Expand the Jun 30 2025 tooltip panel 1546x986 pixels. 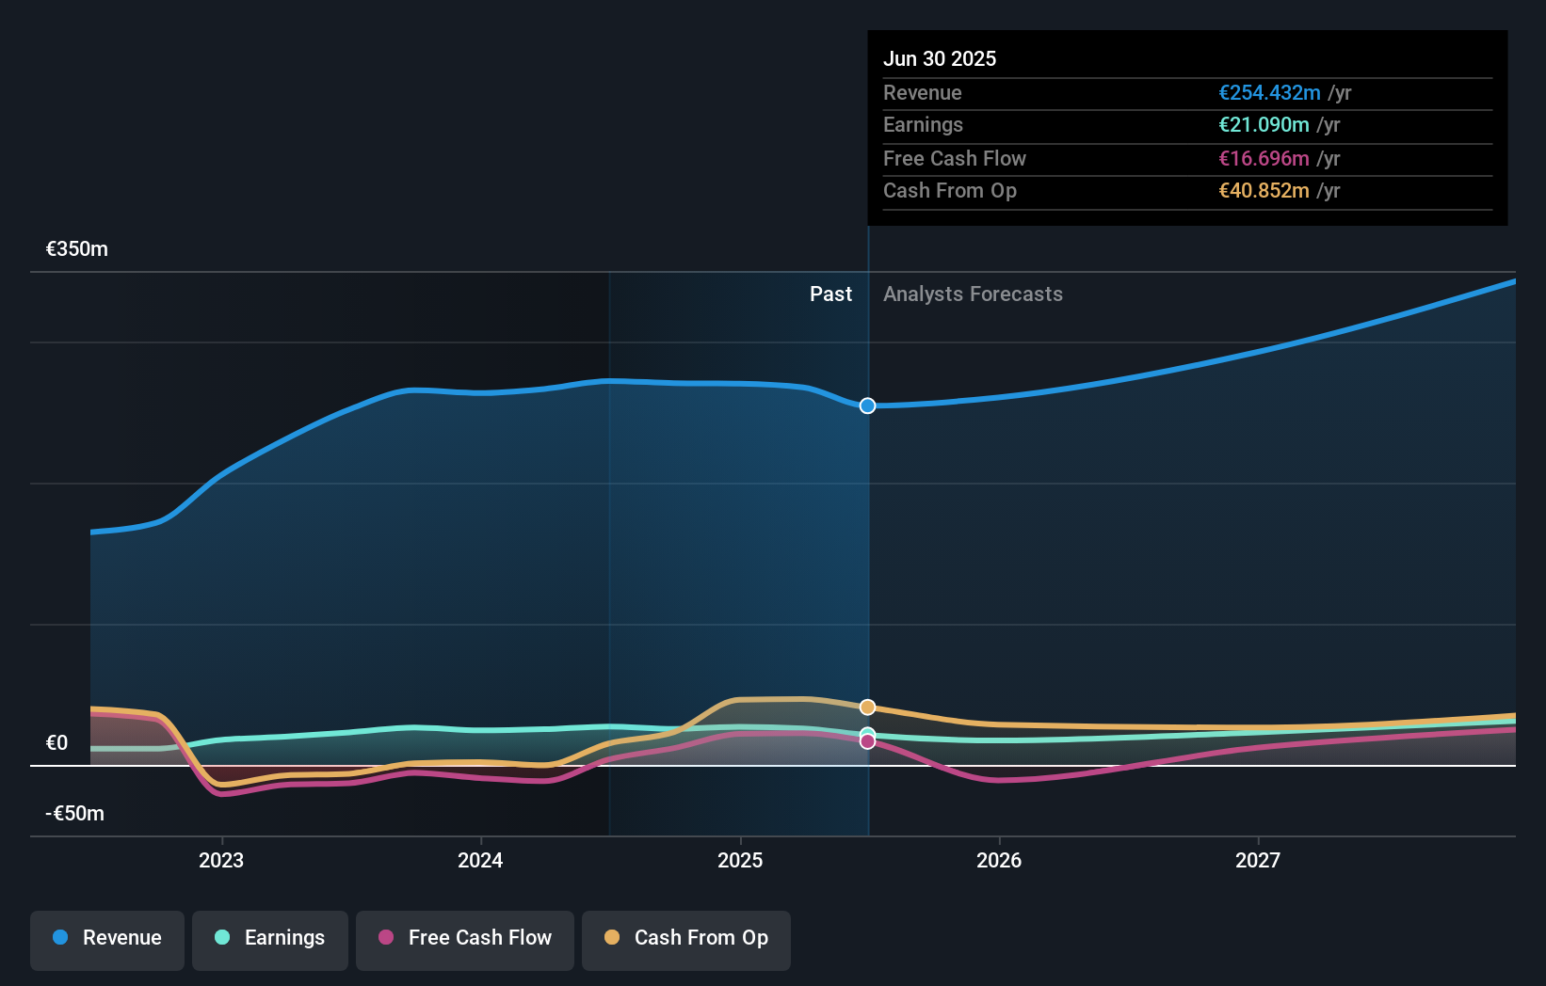point(1188,128)
